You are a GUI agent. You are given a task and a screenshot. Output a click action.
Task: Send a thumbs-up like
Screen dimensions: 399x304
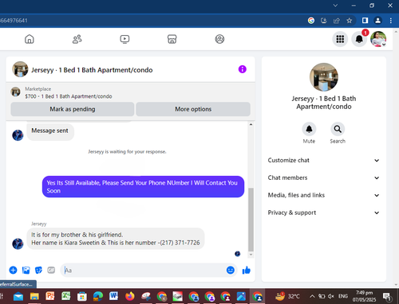[x=247, y=270]
